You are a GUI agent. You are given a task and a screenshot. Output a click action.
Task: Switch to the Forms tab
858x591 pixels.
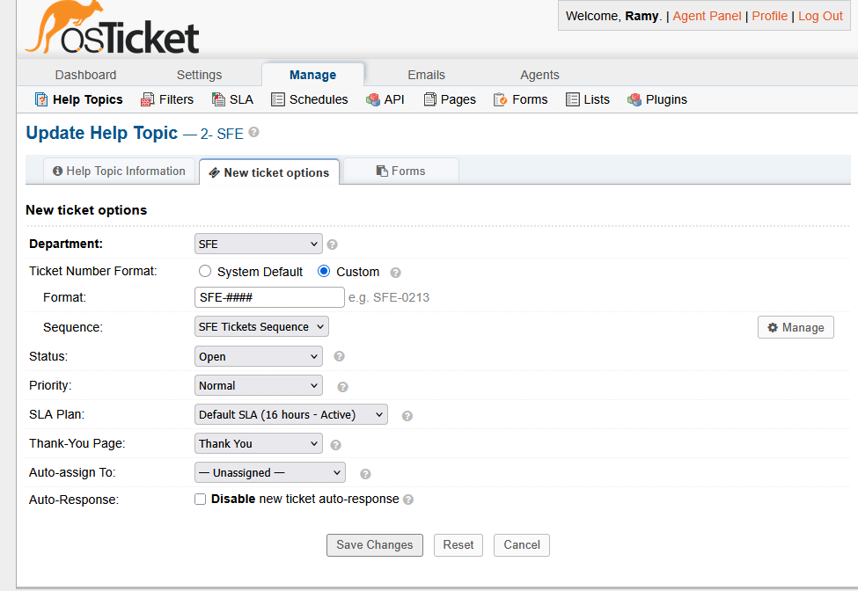coord(400,171)
